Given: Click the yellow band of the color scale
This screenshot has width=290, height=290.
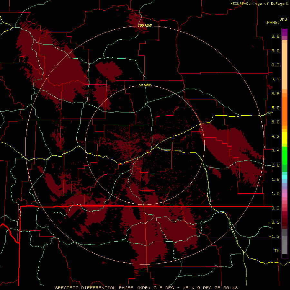Looking at the screenshot, I should click(x=285, y=138).
